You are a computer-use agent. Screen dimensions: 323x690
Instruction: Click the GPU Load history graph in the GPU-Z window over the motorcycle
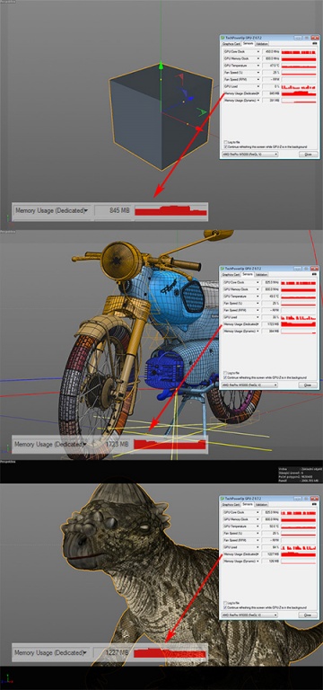pyautogui.click(x=299, y=317)
